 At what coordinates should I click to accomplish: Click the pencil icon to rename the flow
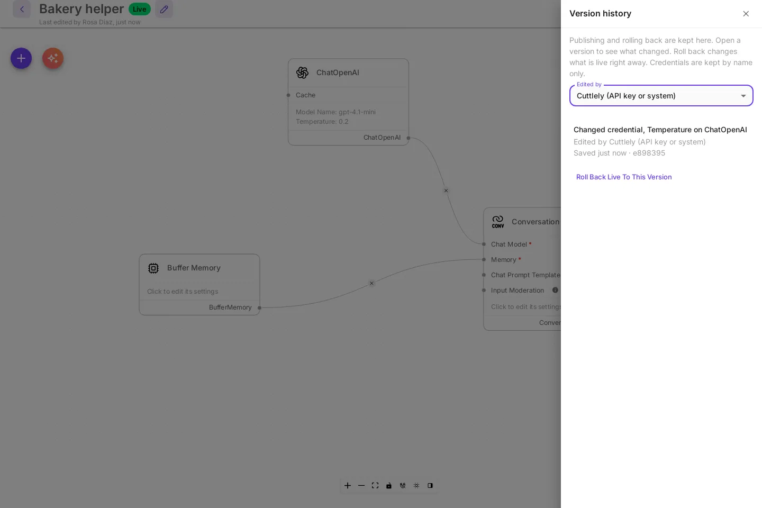click(164, 9)
